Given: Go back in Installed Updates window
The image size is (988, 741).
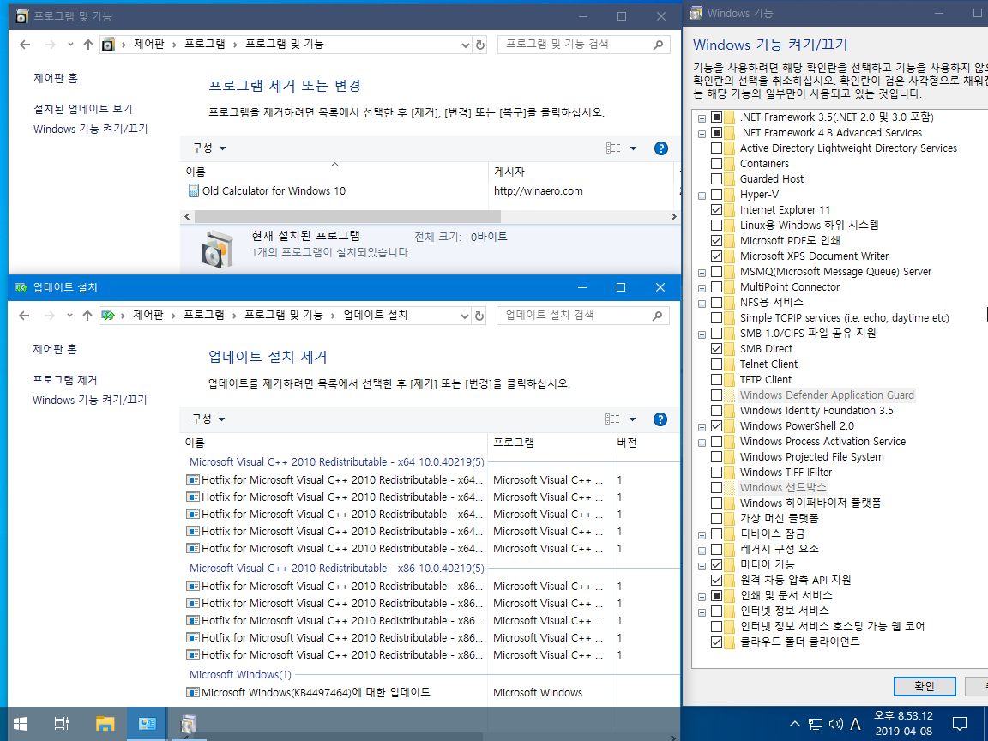Looking at the screenshot, I should coord(24,316).
